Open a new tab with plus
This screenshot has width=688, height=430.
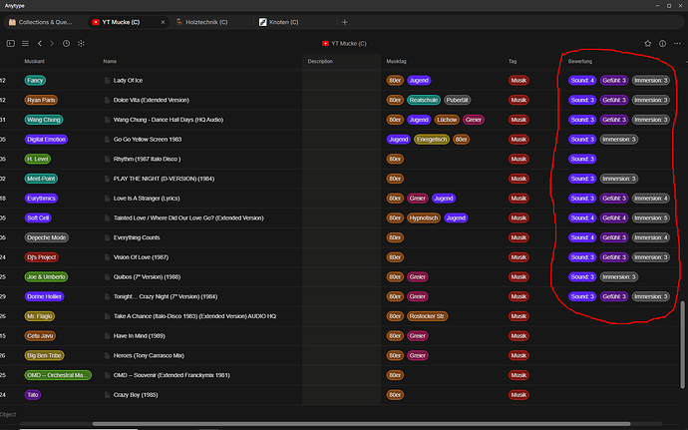[x=345, y=22]
